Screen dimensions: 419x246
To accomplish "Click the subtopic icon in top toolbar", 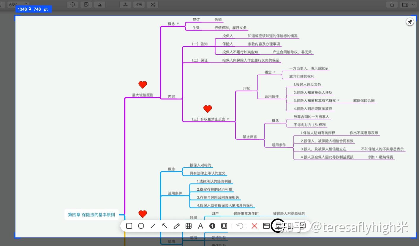I will tap(139, 4).
